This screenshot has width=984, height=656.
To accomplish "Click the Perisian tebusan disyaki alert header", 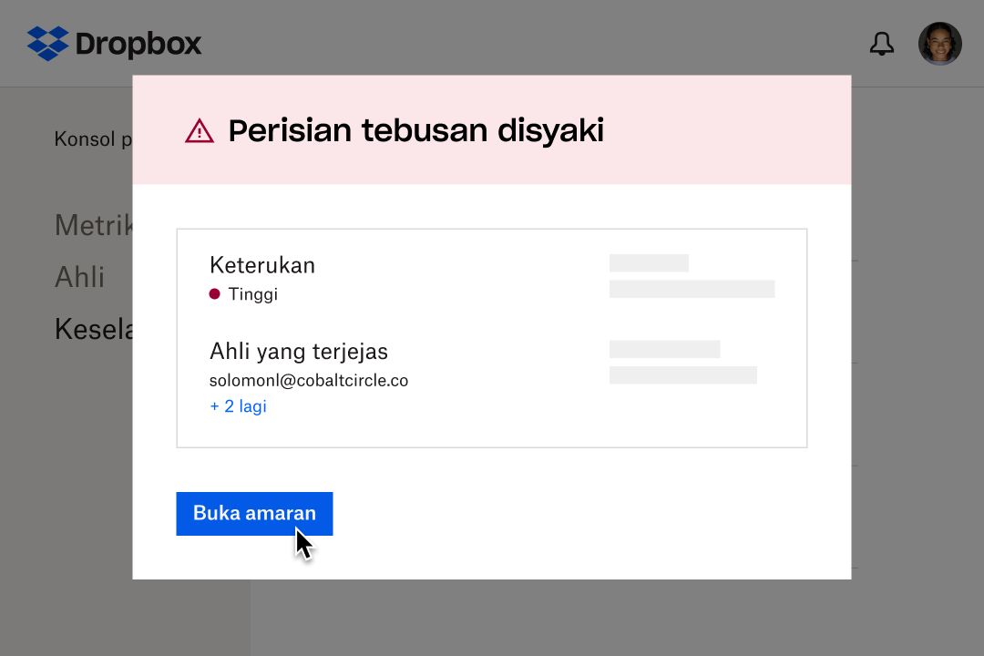I will [x=415, y=130].
